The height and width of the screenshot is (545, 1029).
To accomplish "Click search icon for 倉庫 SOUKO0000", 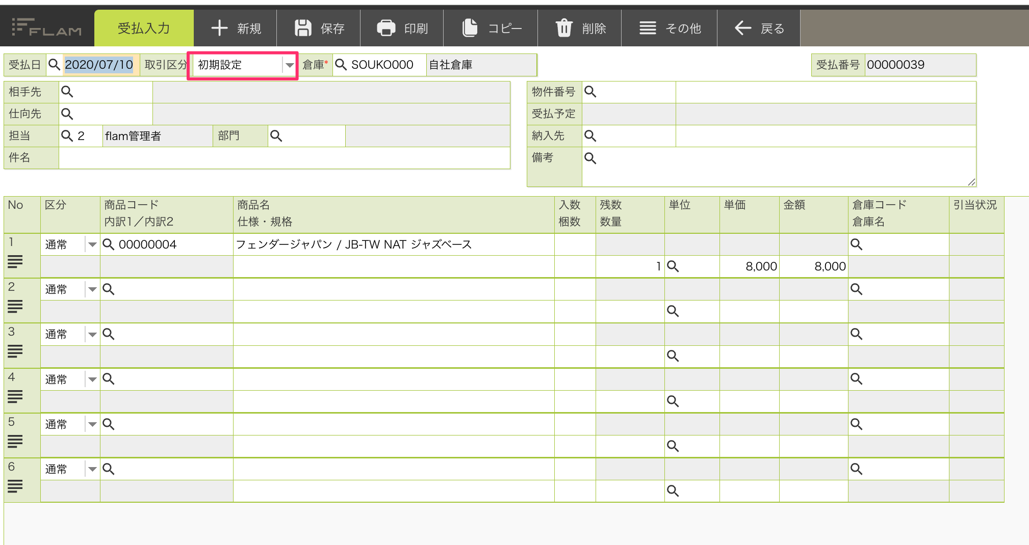I will point(341,65).
